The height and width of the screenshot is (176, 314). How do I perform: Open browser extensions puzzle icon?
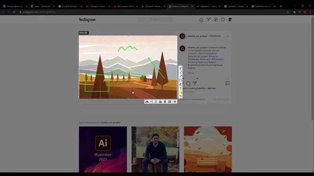click(294, 12)
